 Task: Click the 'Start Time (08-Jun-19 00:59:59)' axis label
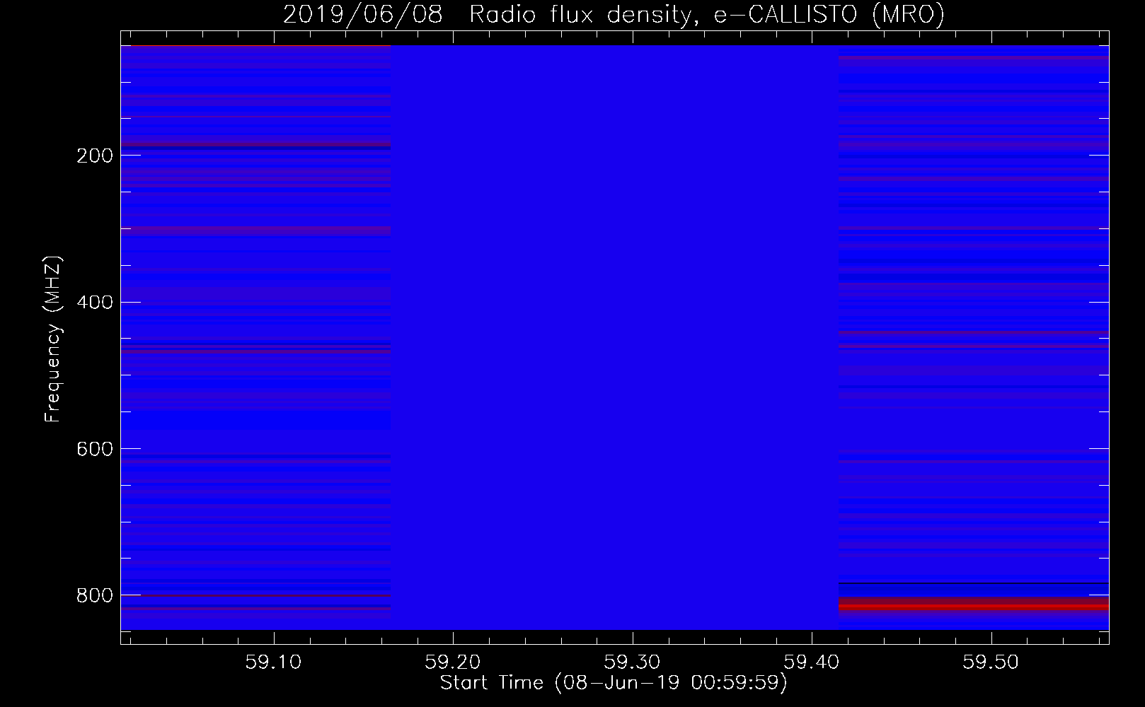click(614, 683)
